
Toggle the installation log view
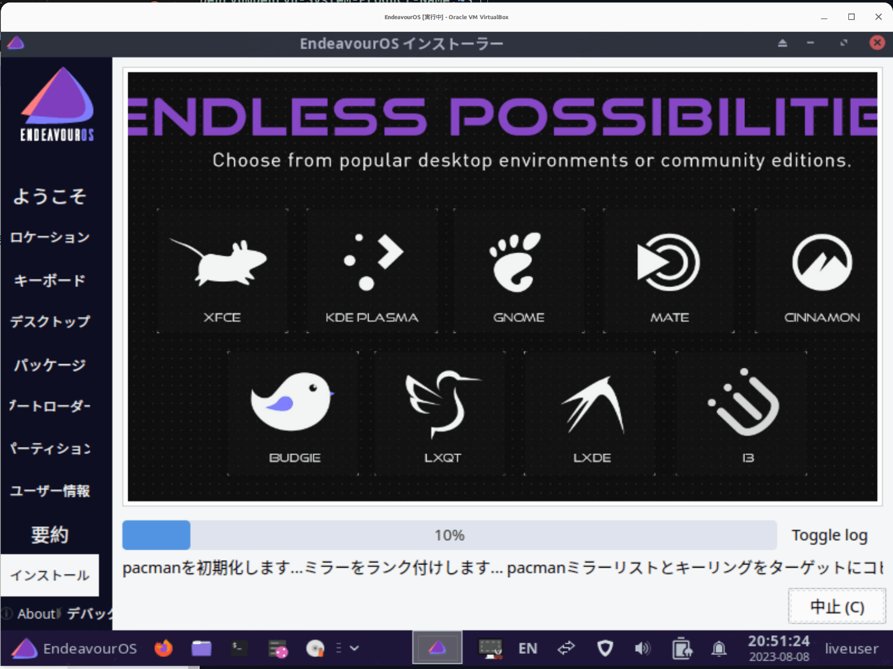tap(829, 535)
